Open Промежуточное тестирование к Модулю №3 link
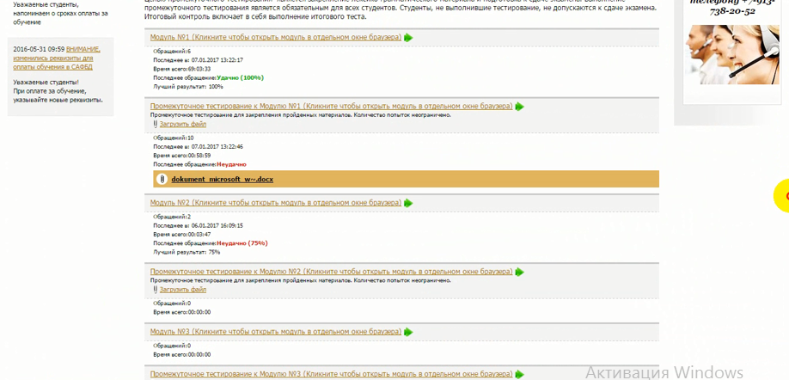 coord(331,375)
